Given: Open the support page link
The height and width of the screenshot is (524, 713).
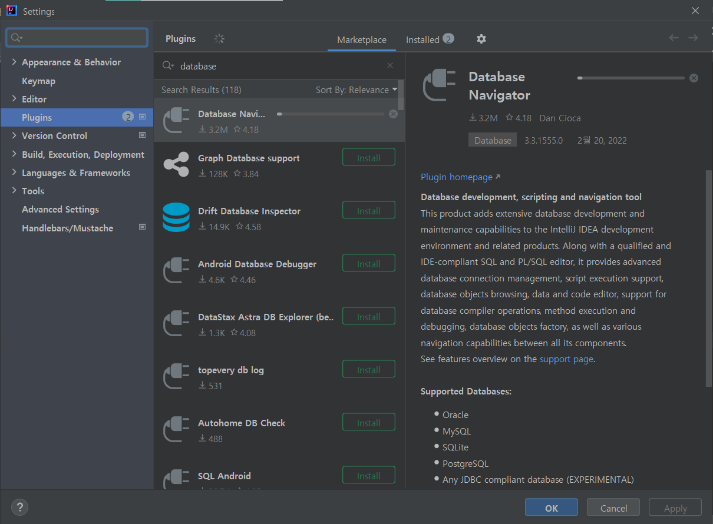Looking at the screenshot, I should pos(566,359).
